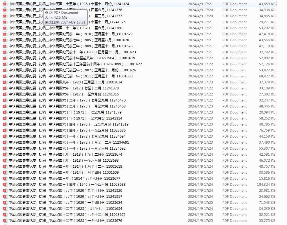
Task: Select PDF icon of 1905 正月至八月 file
Action: point(5,40)
